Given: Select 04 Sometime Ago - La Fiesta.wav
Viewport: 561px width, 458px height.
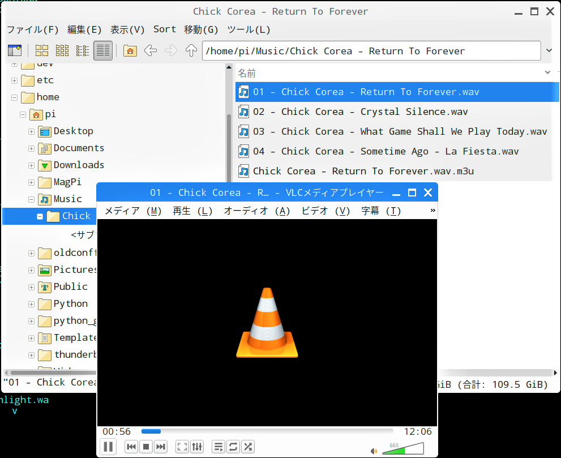Looking at the screenshot, I should click(x=397, y=151).
